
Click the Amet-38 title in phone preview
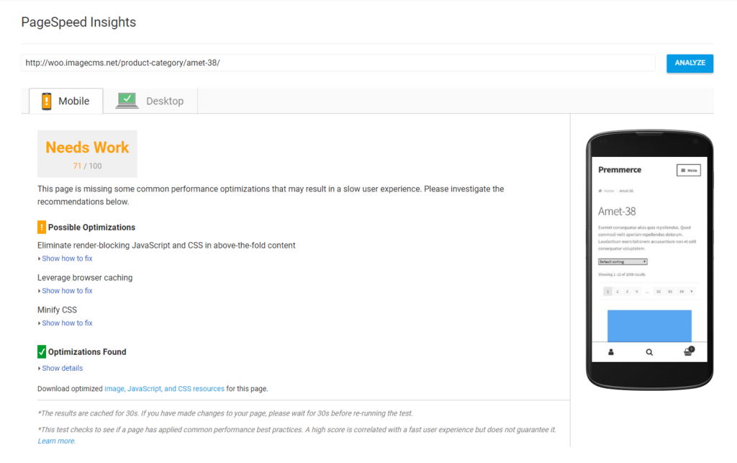[617, 212]
